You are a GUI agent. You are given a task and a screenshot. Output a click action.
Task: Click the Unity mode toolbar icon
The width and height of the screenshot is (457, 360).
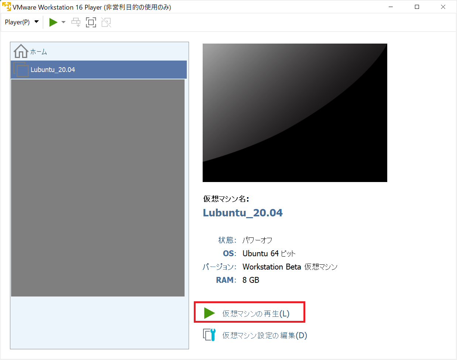point(106,22)
